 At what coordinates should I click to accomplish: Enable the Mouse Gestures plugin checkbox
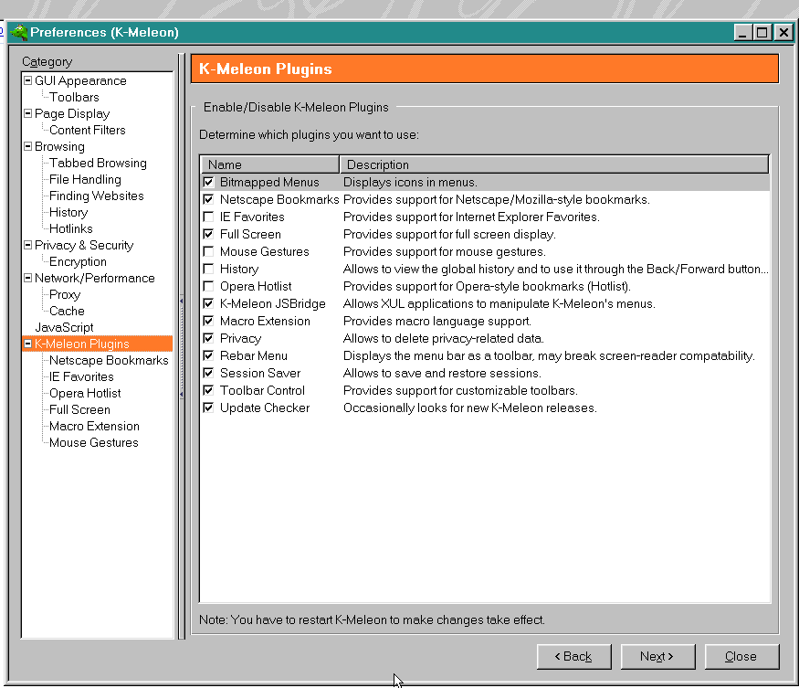[209, 252]
